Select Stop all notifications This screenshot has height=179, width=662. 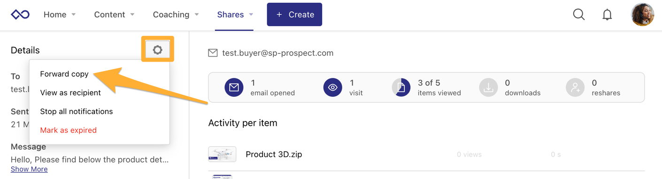click(x=77, y=111)
